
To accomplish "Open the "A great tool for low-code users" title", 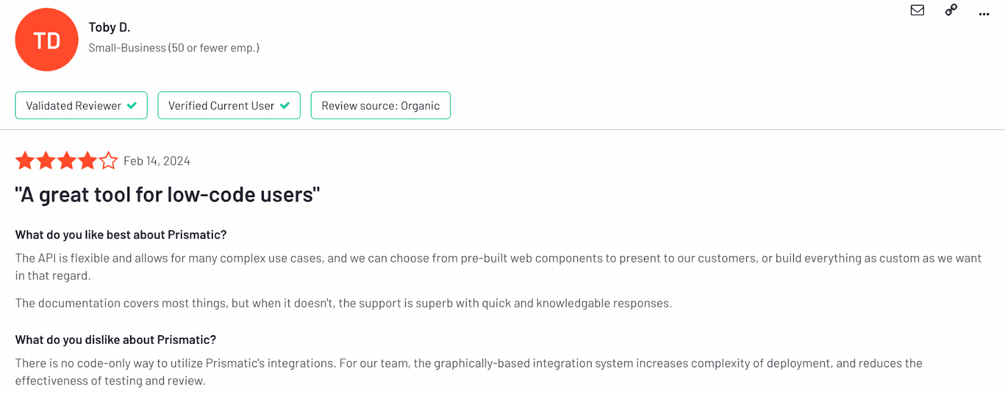I will (167, 195).
